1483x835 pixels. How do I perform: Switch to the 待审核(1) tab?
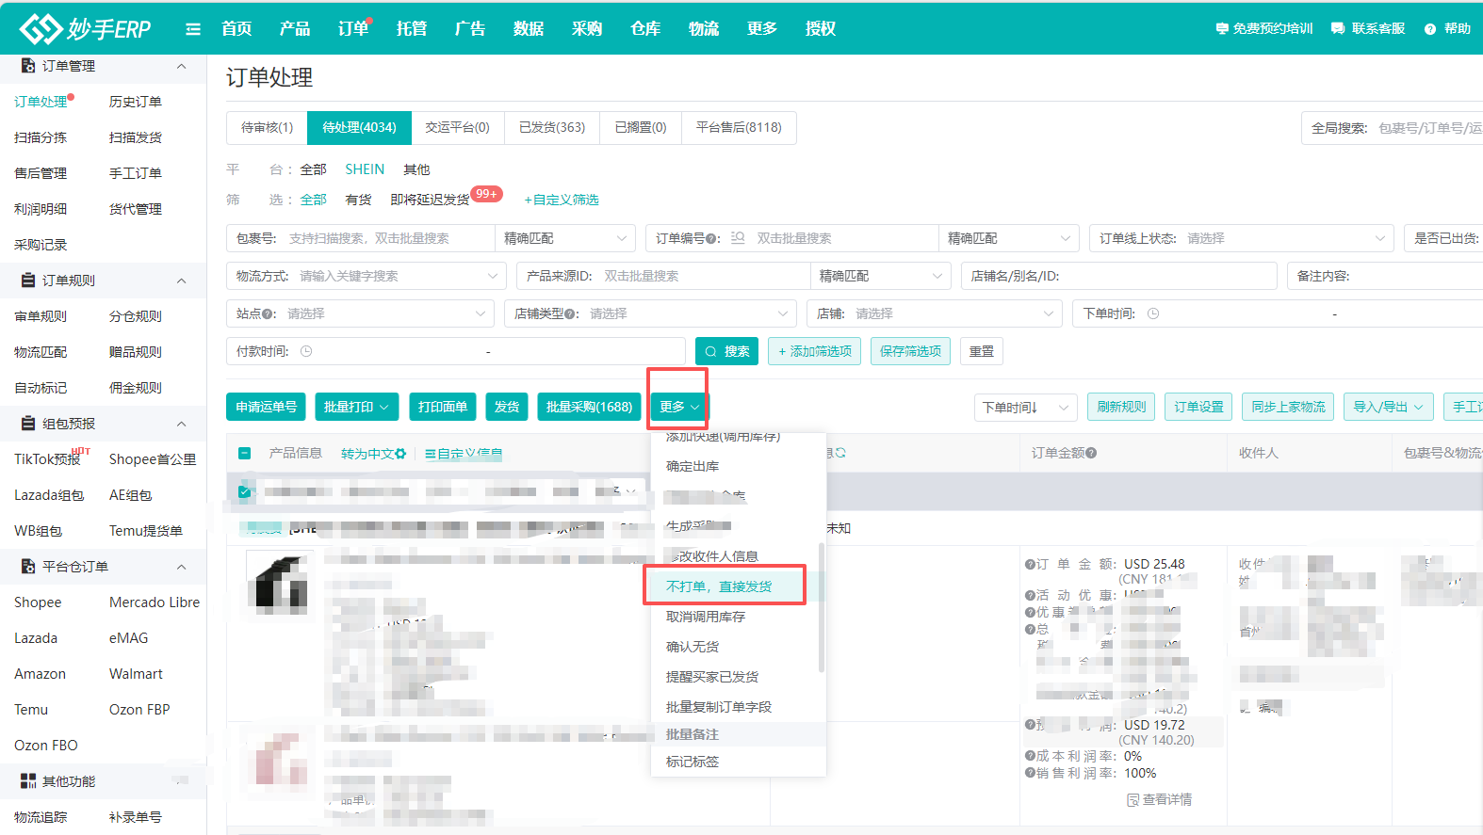(267, 127)
